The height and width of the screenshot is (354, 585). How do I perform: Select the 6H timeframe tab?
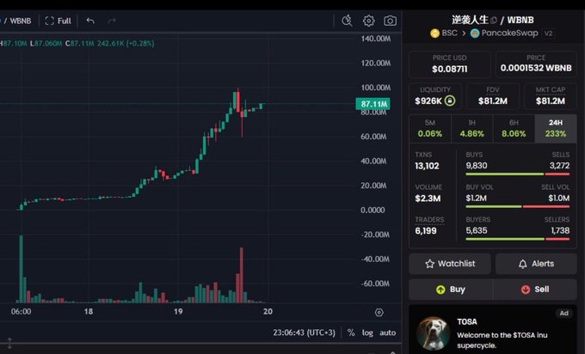pos(514,129)
